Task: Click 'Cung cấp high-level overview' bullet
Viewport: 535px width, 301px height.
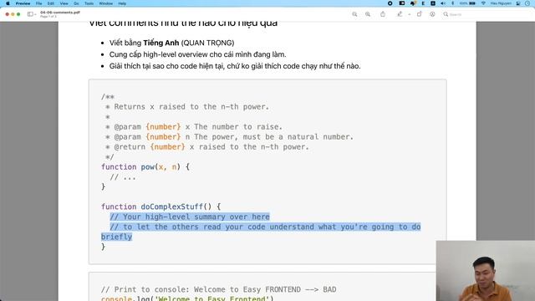Action: 197,54
